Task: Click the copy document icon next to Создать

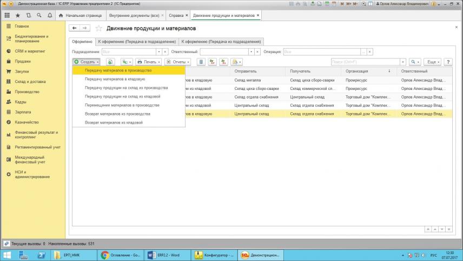Action: 110,62
